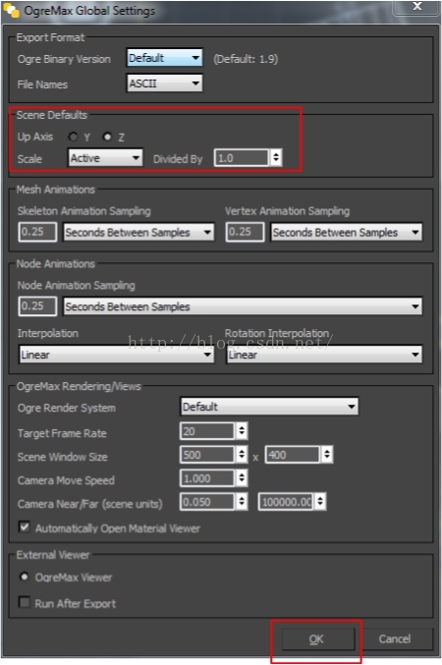Click the Divided By value field
This screenshot has height=665, width=442.
pos(242,158)
